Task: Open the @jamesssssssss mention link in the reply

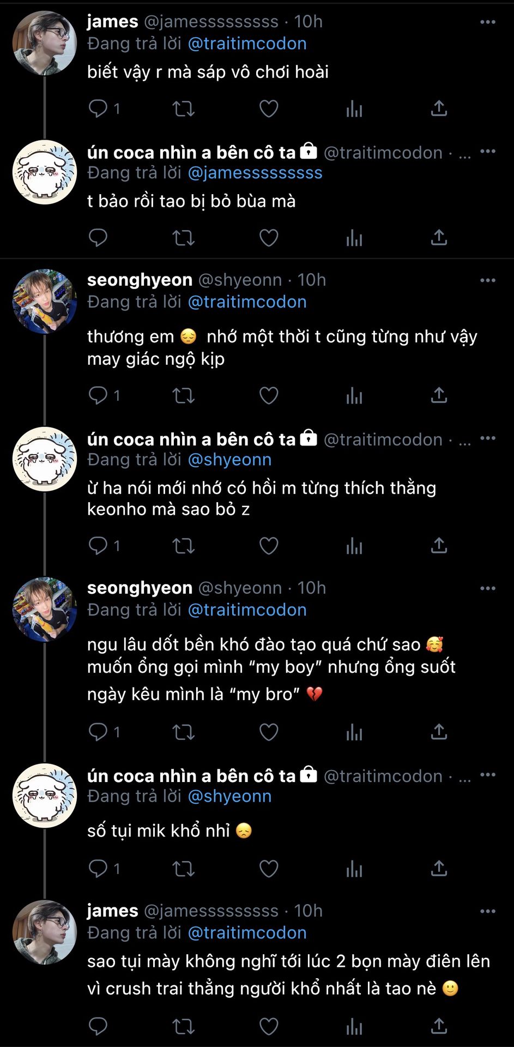Action: click(x=255, y=173)
